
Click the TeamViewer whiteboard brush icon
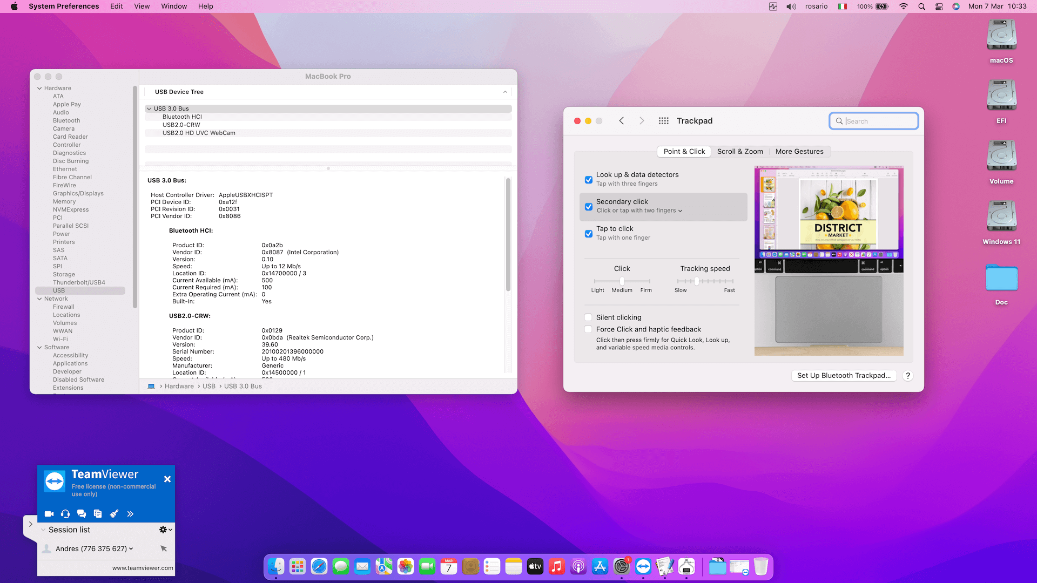tap(114, 514)
